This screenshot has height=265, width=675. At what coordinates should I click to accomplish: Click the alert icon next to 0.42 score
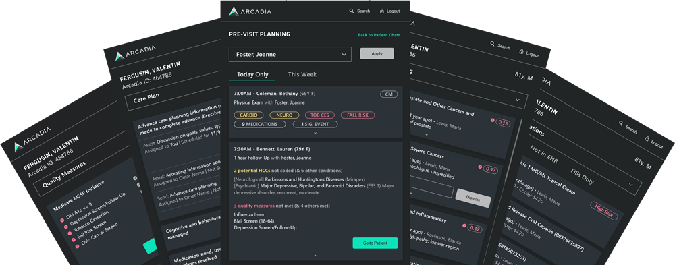[464, 225]
